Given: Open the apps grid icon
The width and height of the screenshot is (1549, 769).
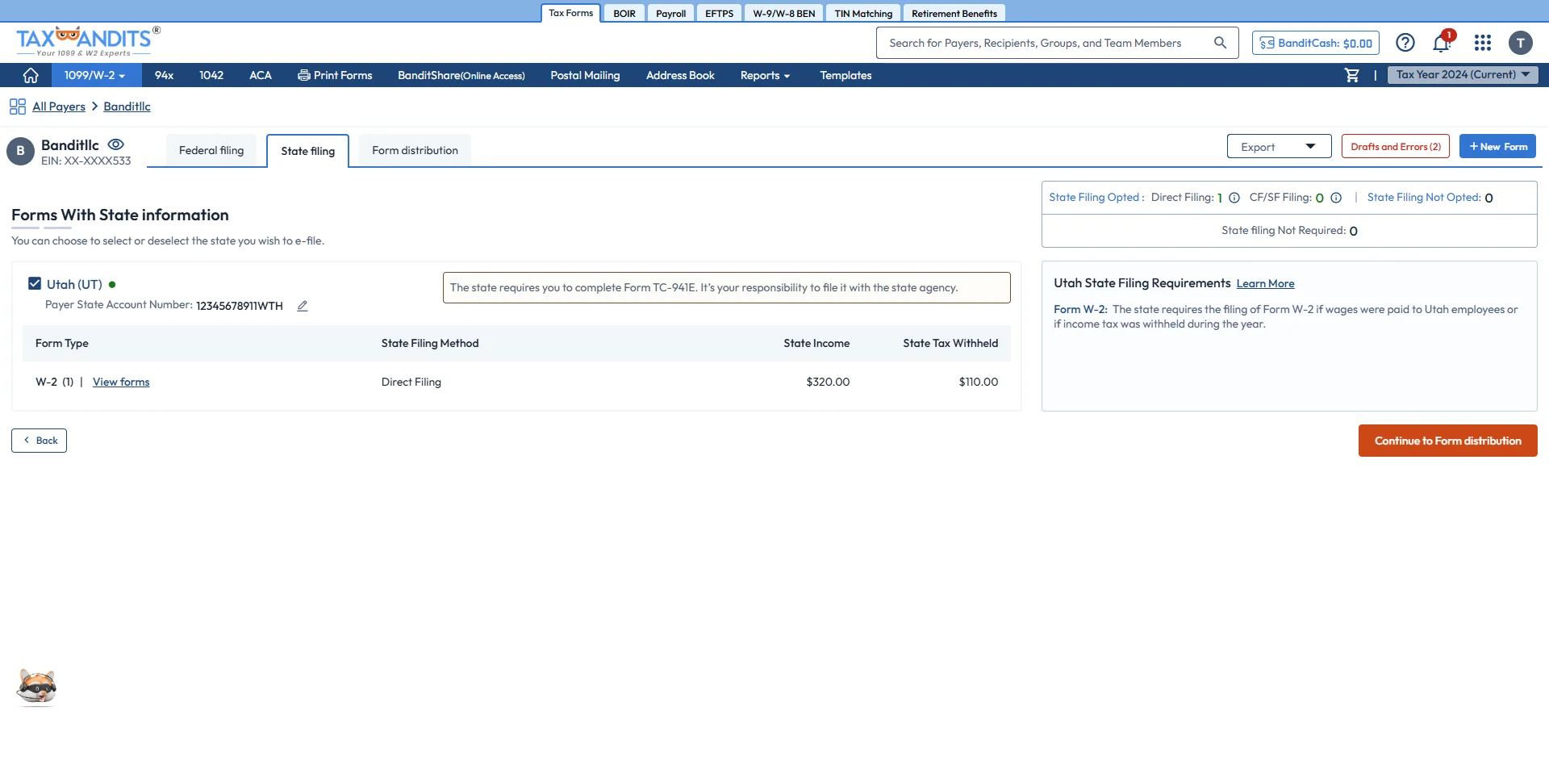Looking at the screenshot, I should tap(1483, 43).
